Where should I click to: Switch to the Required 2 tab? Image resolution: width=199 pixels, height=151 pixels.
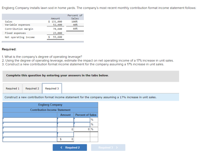[x=32, y=88]
